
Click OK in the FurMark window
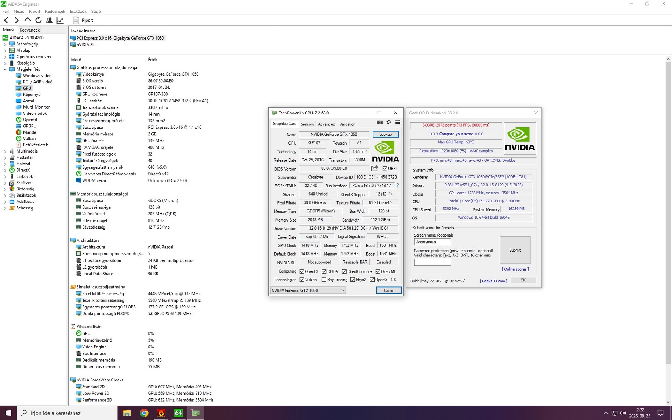(x=523, y=280)
